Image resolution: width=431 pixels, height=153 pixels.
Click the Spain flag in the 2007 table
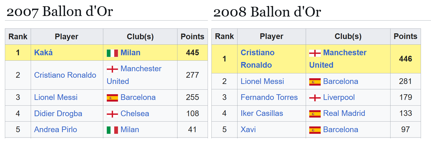[112, 98]
